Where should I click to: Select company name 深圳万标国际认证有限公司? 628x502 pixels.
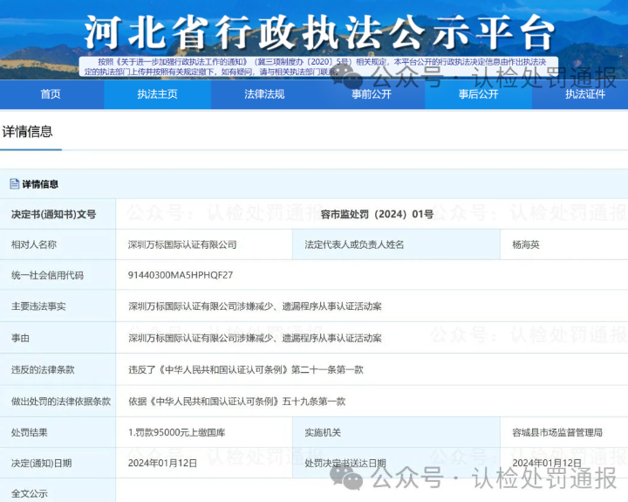tap(182, 244)
